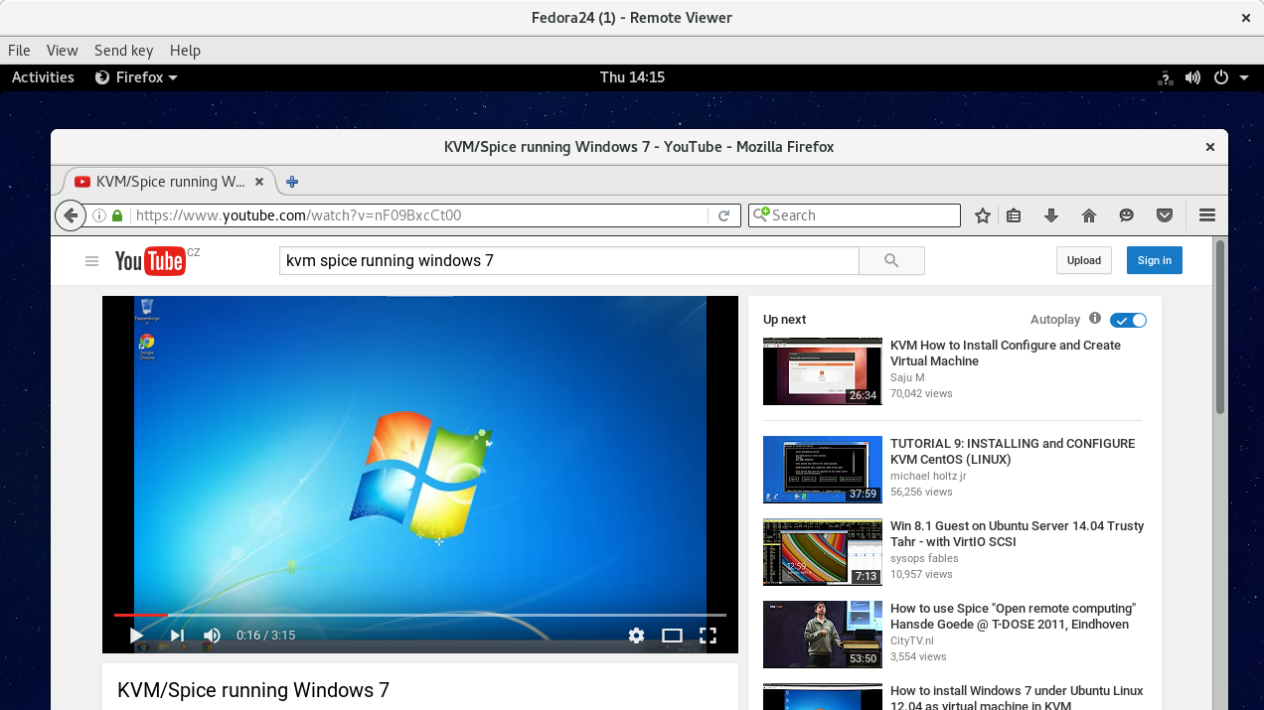Open the View menu
Image resolution: width=1264 pixels, height=710 pixels.
click(62, 51)
